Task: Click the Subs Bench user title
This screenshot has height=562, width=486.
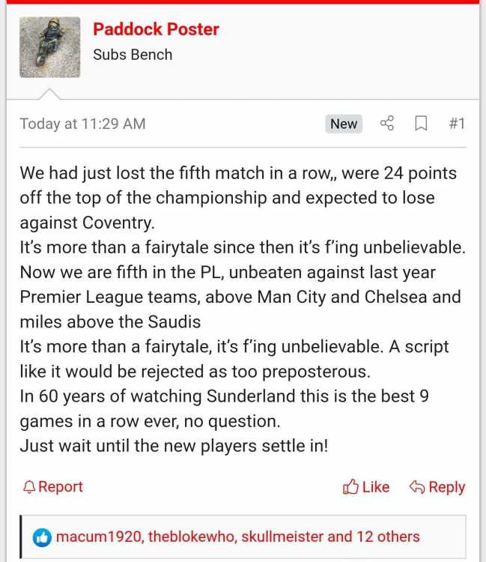Action: pos(133,55)
